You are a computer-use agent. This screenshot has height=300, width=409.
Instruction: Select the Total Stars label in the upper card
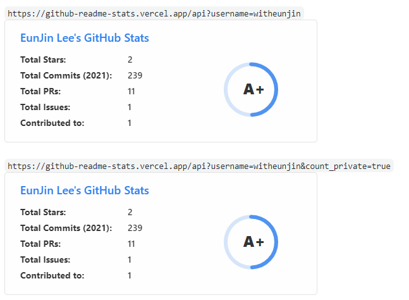(x=43, y=59)
